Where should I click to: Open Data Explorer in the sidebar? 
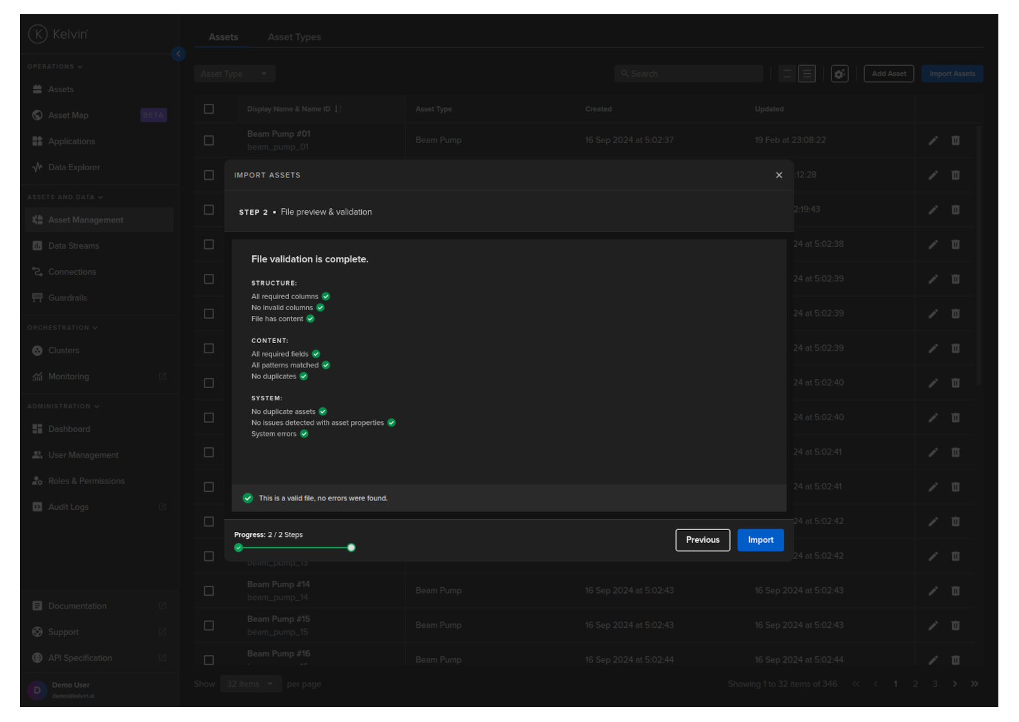click(x=74, y=168)
